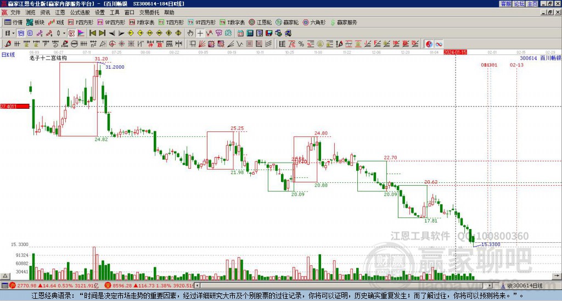Open the 赢家服务 button

(344, 22)
